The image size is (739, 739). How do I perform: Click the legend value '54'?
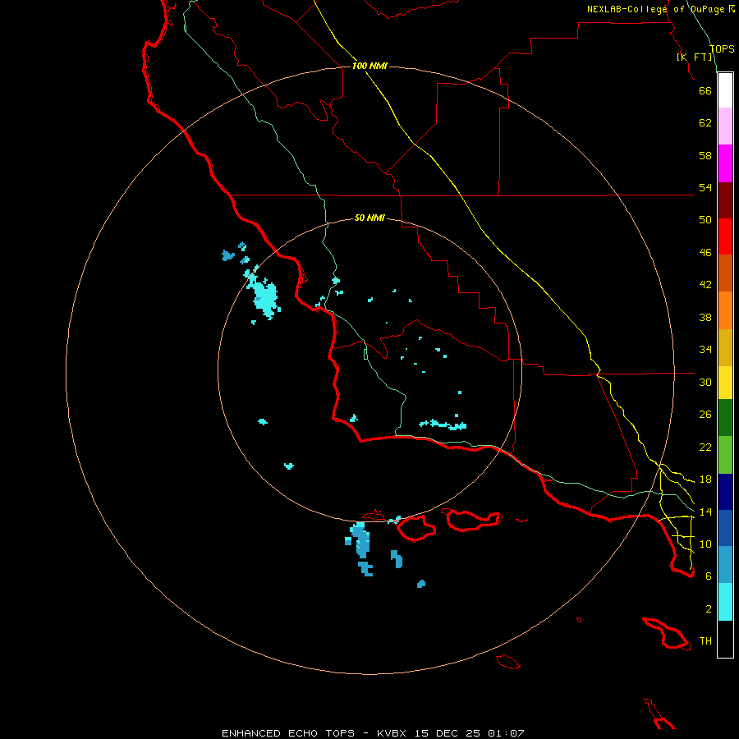tap(705, 187)
